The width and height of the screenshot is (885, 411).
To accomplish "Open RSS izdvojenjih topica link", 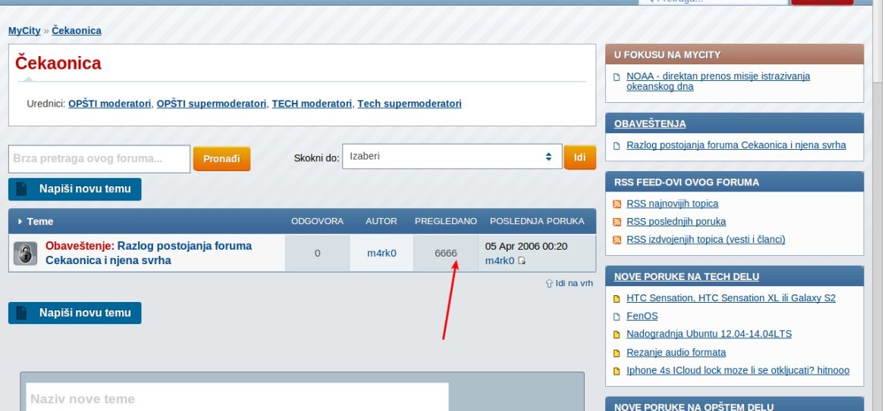I will [705, 240].
